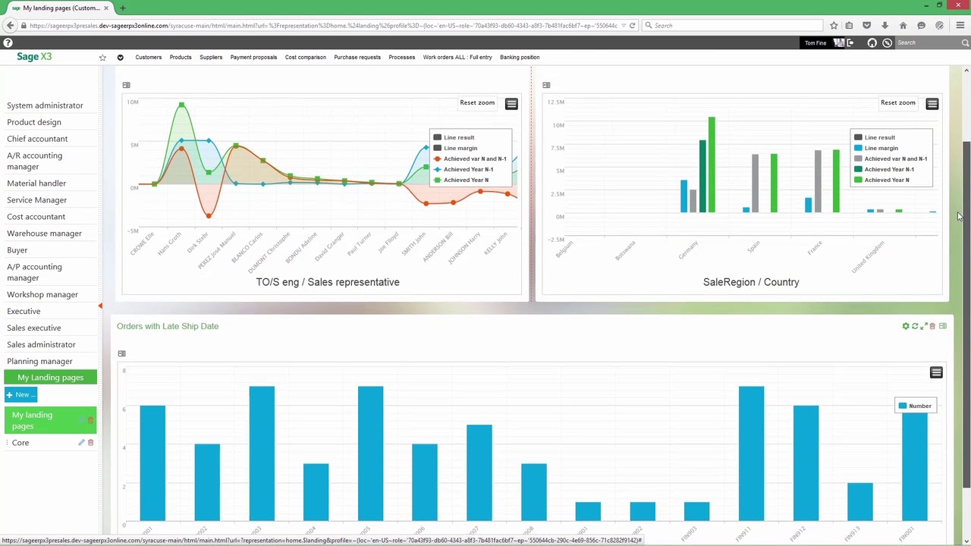Open the Purchase requests menu item
971x546 pixels.
[x=357, y=57]
